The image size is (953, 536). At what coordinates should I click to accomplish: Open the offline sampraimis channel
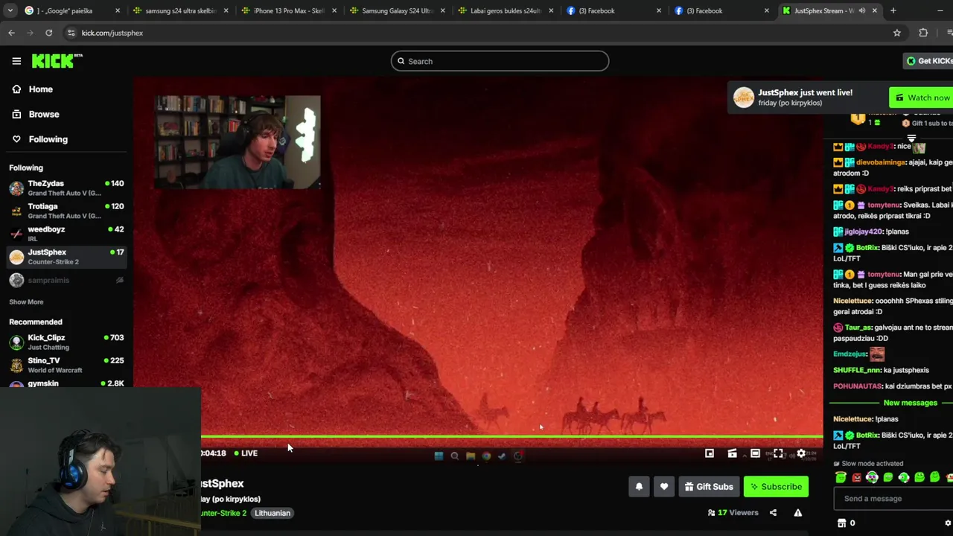pos(66,280)
